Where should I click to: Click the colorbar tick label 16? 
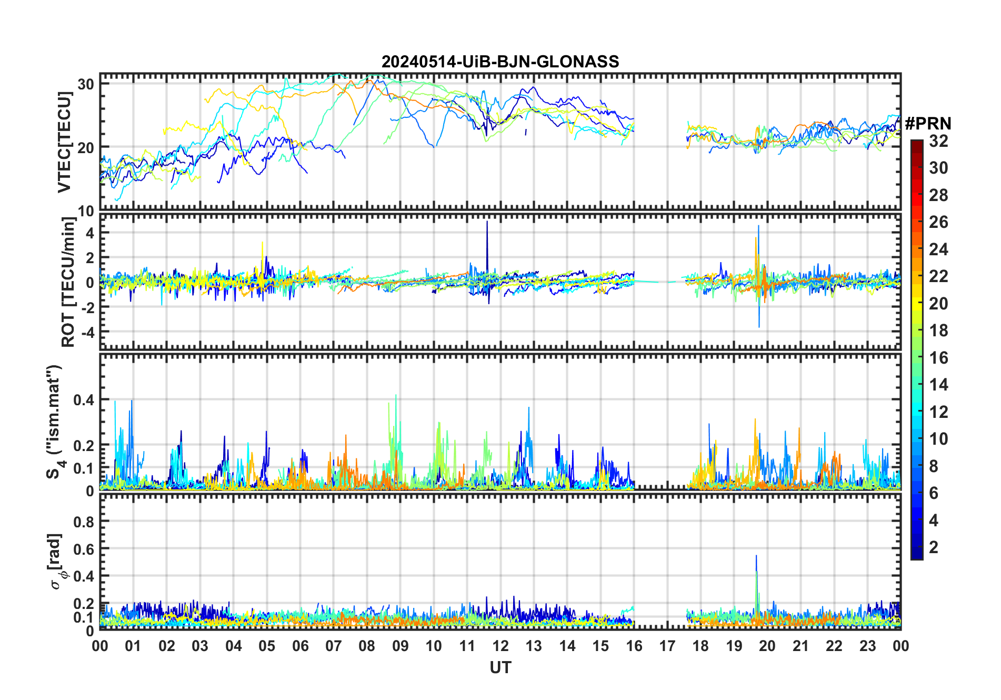[938, 358]
